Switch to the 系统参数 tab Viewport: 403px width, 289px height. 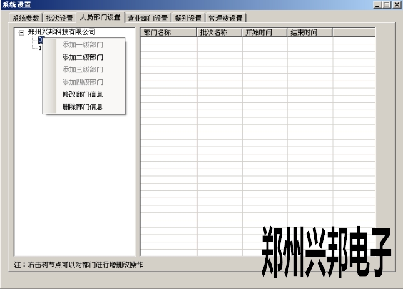26,18
